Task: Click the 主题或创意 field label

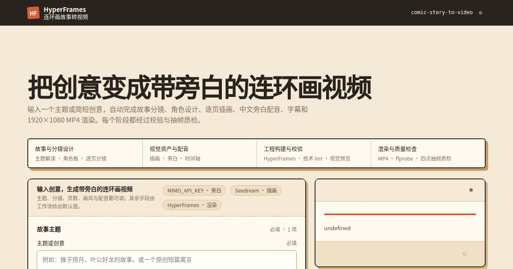Action: (51, 243)
